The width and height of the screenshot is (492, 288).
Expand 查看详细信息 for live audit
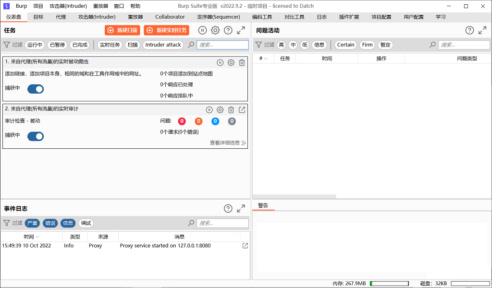(228, 143)
